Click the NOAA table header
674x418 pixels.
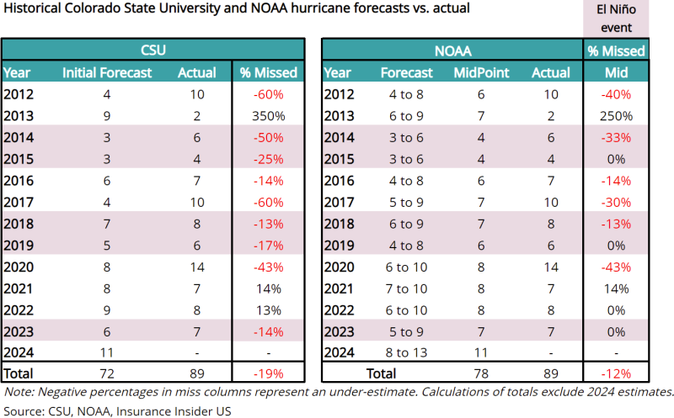(x=453, y=50)
